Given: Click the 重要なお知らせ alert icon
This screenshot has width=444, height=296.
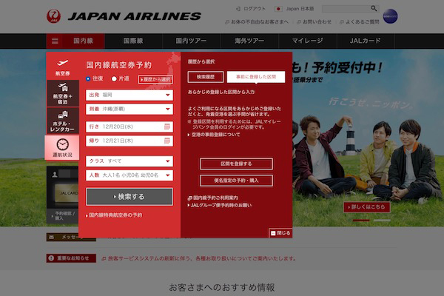Looking at the screenshot, I should pos(51,258).
